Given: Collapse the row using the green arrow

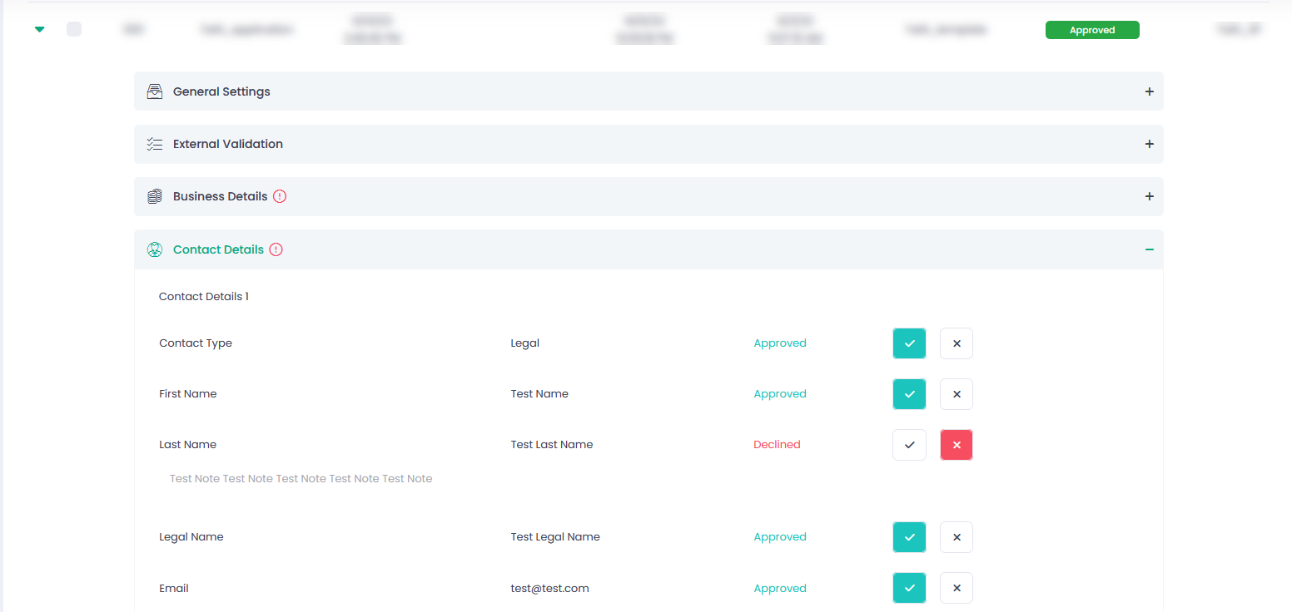Looking at the screenshot, I should pos(39,29).
